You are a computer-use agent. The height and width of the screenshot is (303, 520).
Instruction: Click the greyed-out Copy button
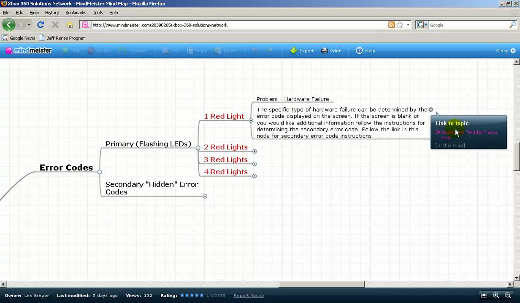pos(197,50)
